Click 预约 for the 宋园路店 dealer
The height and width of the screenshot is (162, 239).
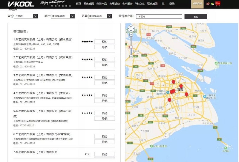tap(105, 78)
